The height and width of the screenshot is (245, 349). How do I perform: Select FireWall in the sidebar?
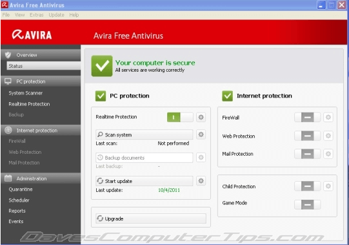click(x=17, y=141)
